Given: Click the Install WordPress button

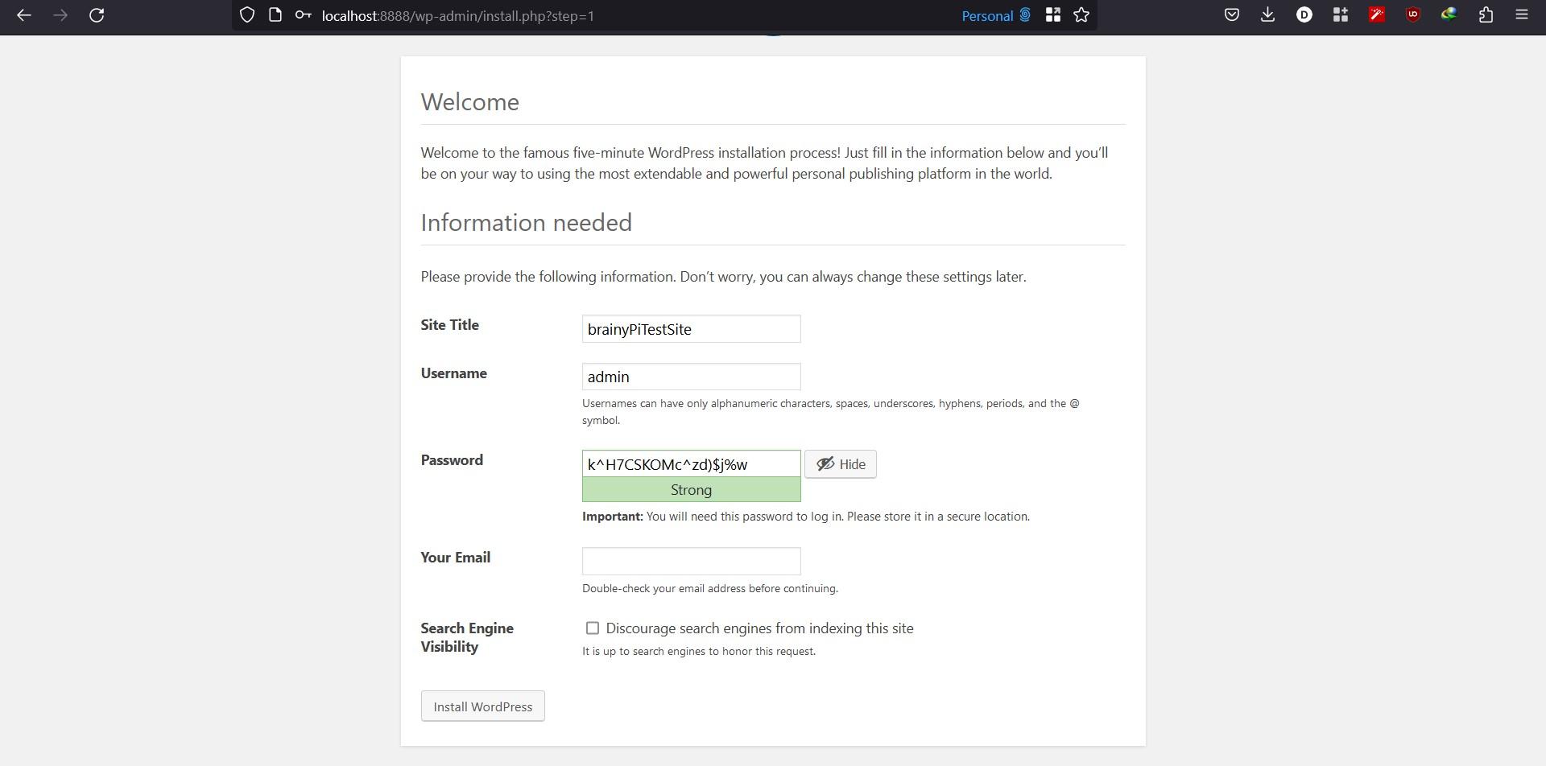Looking at the screenshot, I should [482, 706].
